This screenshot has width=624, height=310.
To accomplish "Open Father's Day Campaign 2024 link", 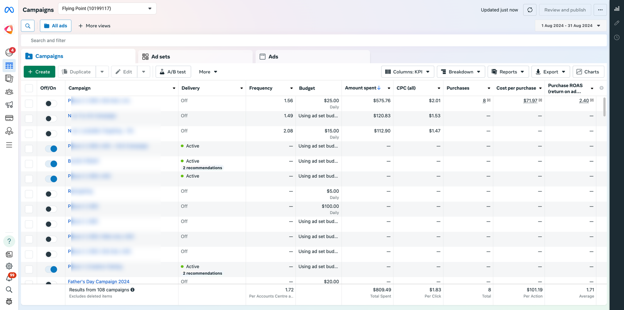I will [99, 282].
